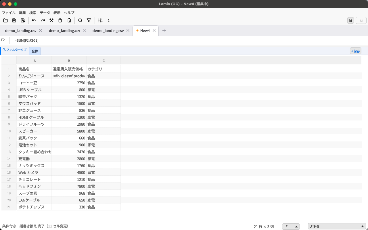Image resolution: width=368 pixels, height=230 pixels.
Task: Add a new tab with plus icon
Action: pyautogui.click(x=164, y=30)
